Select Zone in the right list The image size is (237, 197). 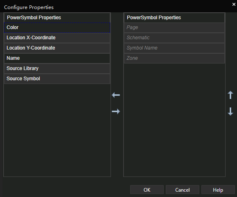click(174, 58)
